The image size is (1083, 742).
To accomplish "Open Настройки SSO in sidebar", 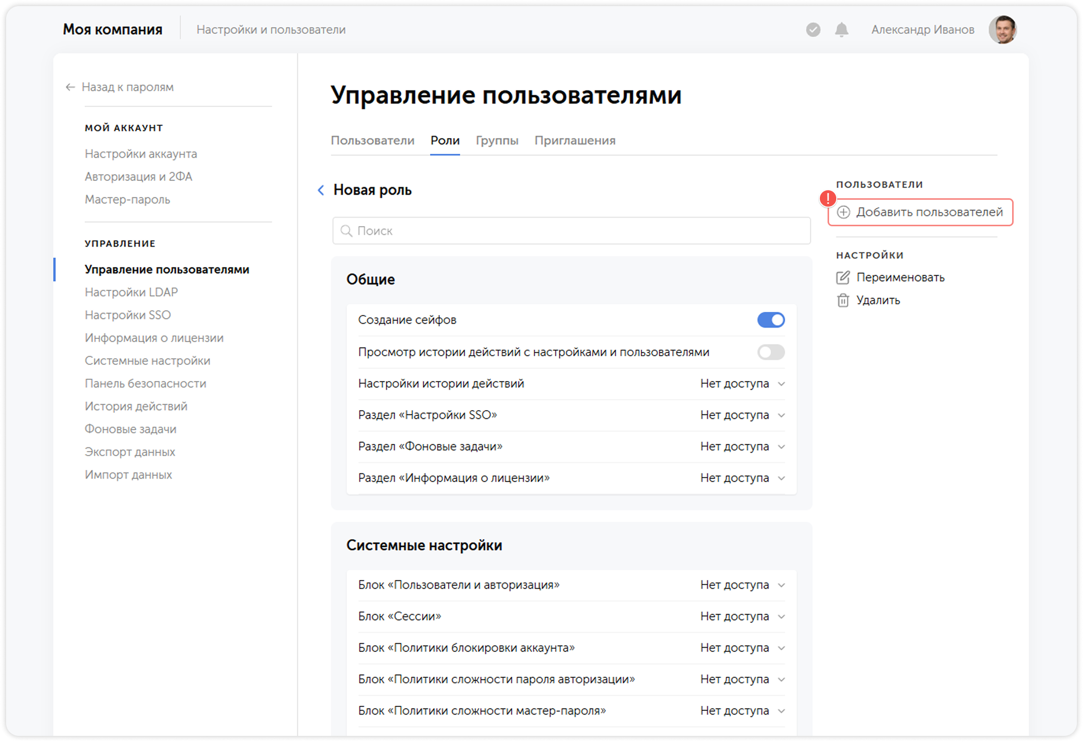I will pos(127,315).
